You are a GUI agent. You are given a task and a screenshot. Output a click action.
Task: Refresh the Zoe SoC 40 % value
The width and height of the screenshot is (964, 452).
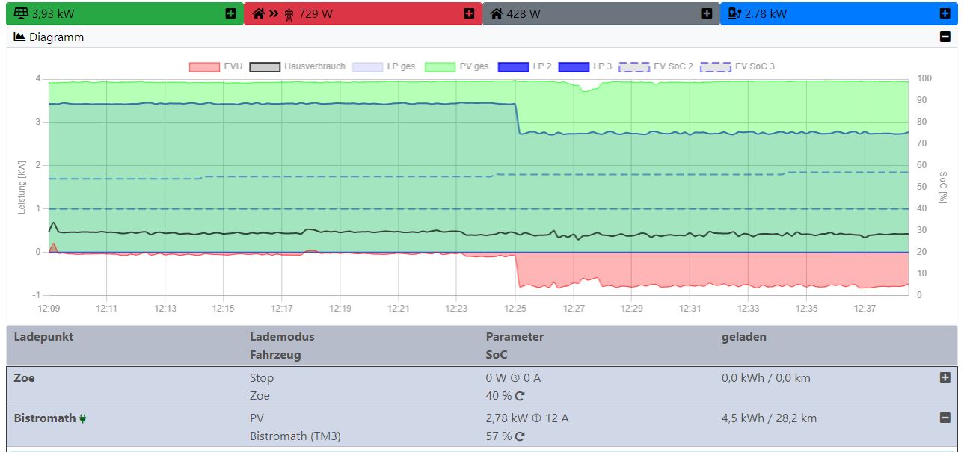click(520, 397)
